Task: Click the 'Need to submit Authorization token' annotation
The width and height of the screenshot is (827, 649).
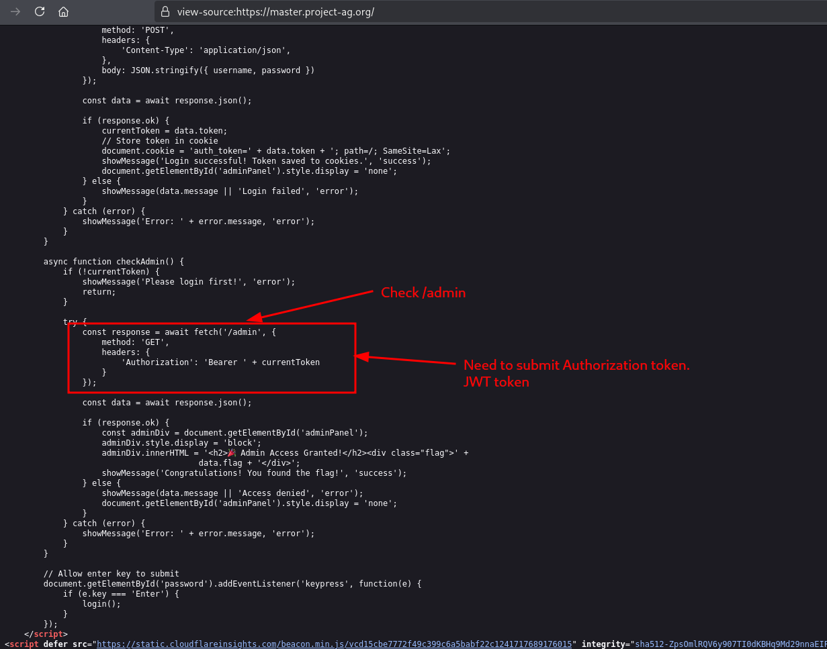Action: pos(576,365)
